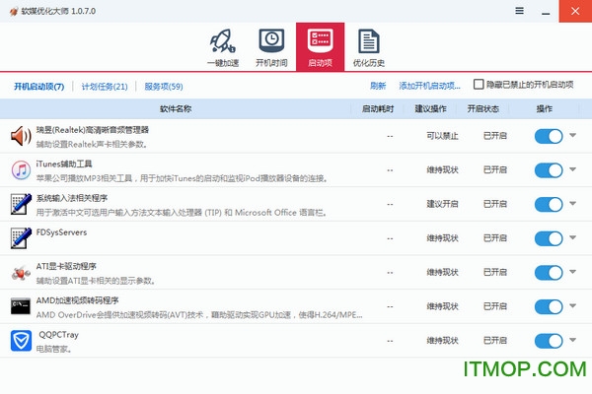This screenshot has width=592, height=394.
Task: Click the QQPCTray shield icon
Action: coord(21,341)
